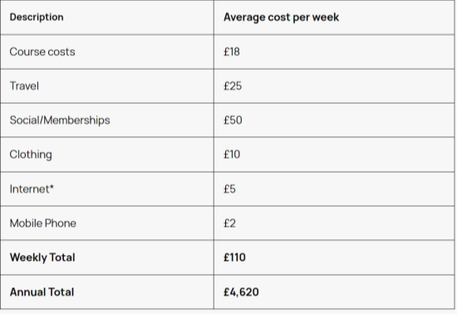
Task: Click the Course costs row label
Action: click(x=42, y=52)
